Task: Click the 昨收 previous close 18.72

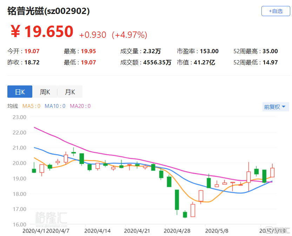Action: click(x=32, y=62)
